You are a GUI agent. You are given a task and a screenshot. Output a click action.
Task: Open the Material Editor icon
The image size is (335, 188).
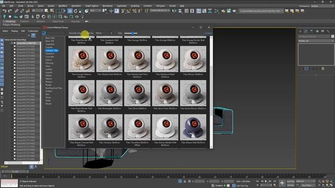click(x=216, y=11)
